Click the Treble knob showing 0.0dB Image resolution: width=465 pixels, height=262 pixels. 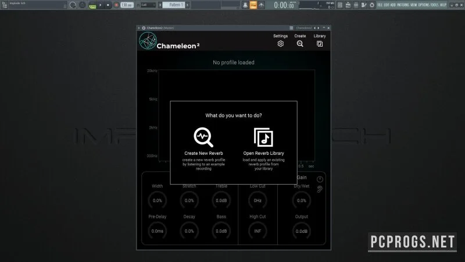pyautogui.click(x=221, y=200)
